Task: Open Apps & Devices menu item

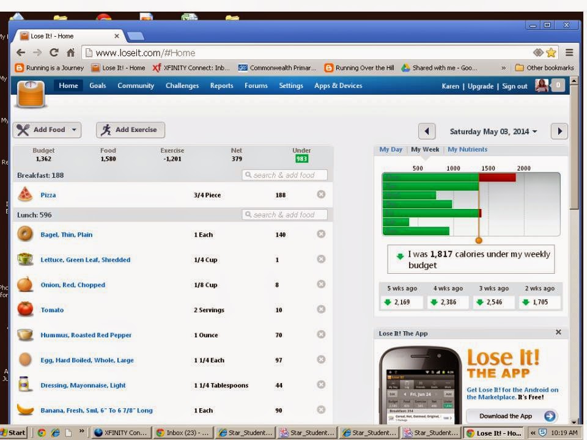Action: pos(338,86)
